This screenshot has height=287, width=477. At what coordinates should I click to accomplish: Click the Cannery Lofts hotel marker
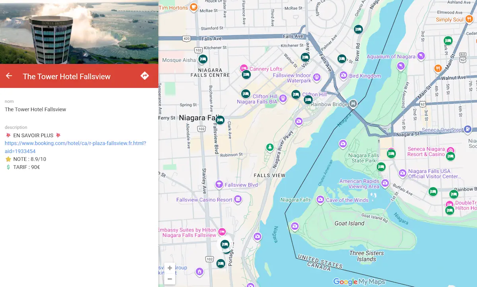(x=244, y=69)
